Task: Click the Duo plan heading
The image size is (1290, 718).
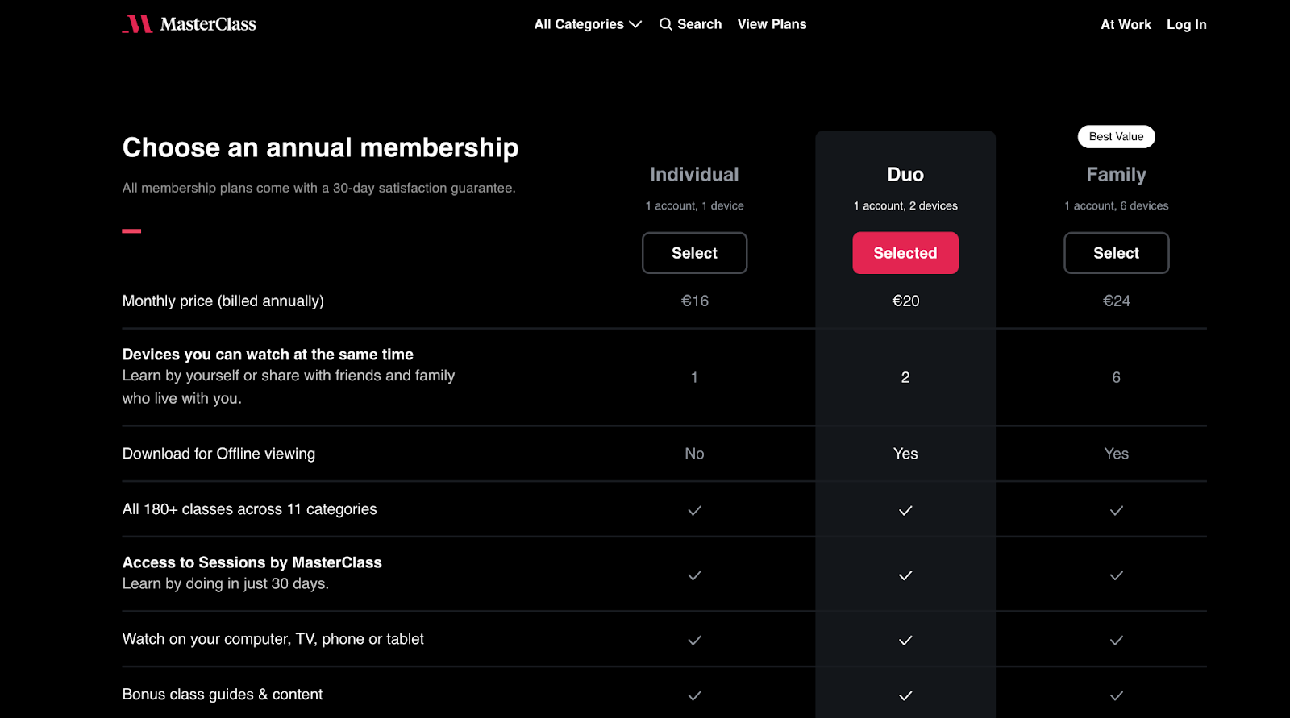Action: pos(905,175)
